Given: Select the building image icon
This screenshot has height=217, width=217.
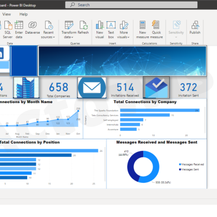Looking at the screenshot, I should [x=26, y=87].
